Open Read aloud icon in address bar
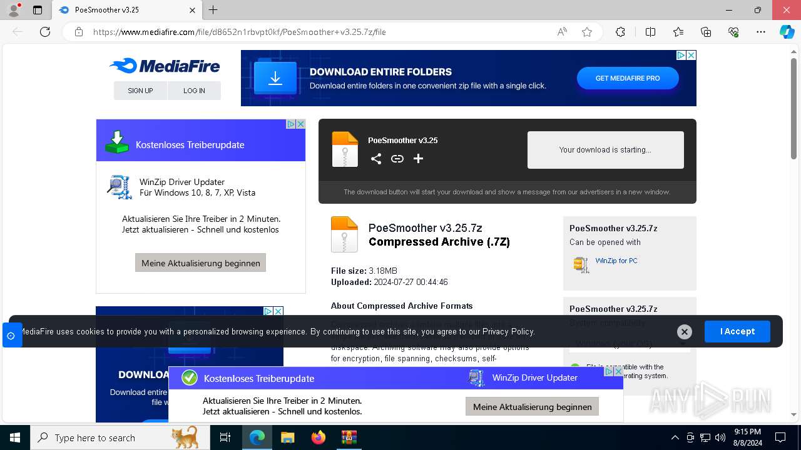The height and width of the screenshot is (450, 801). point(562,32)
